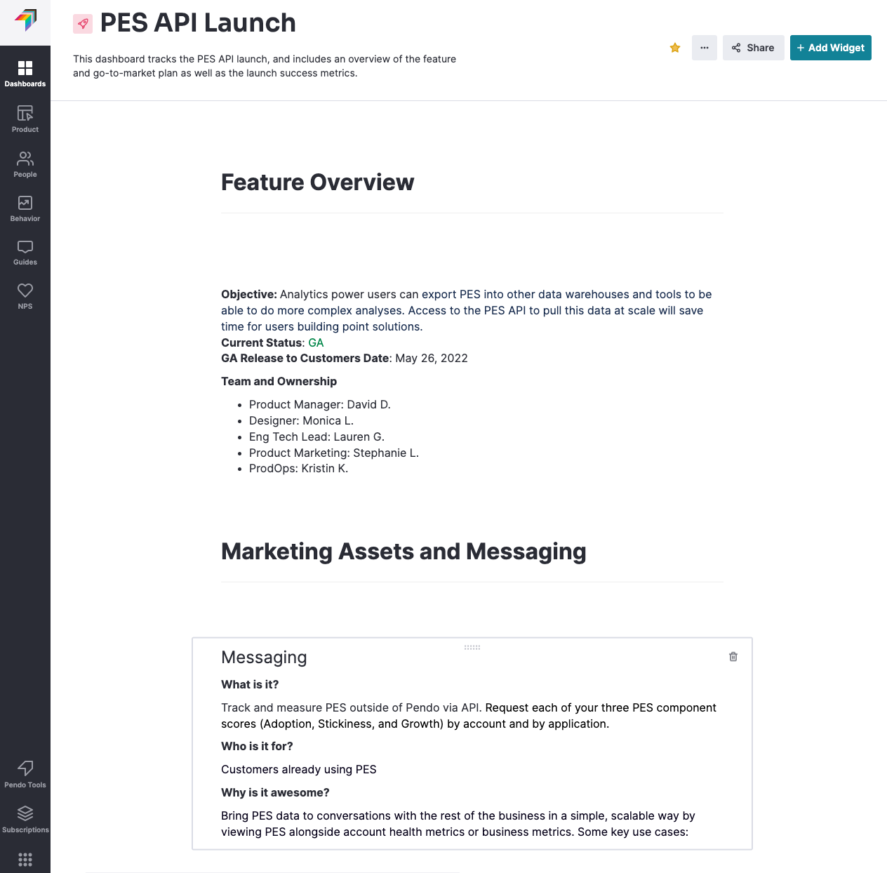This screenshot has width=887, height=873.
Task: Click the Messaging widget title
Action: click(x=264, y=658)
